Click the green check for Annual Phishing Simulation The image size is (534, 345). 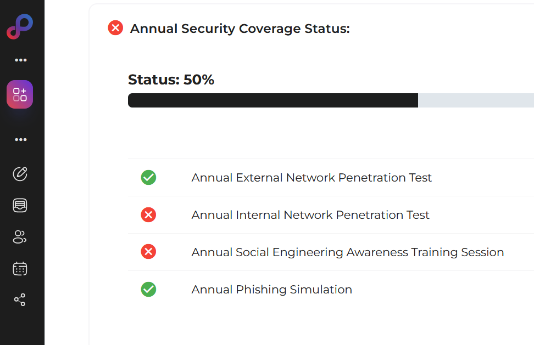pyautogui.click(x=148, y=290)
